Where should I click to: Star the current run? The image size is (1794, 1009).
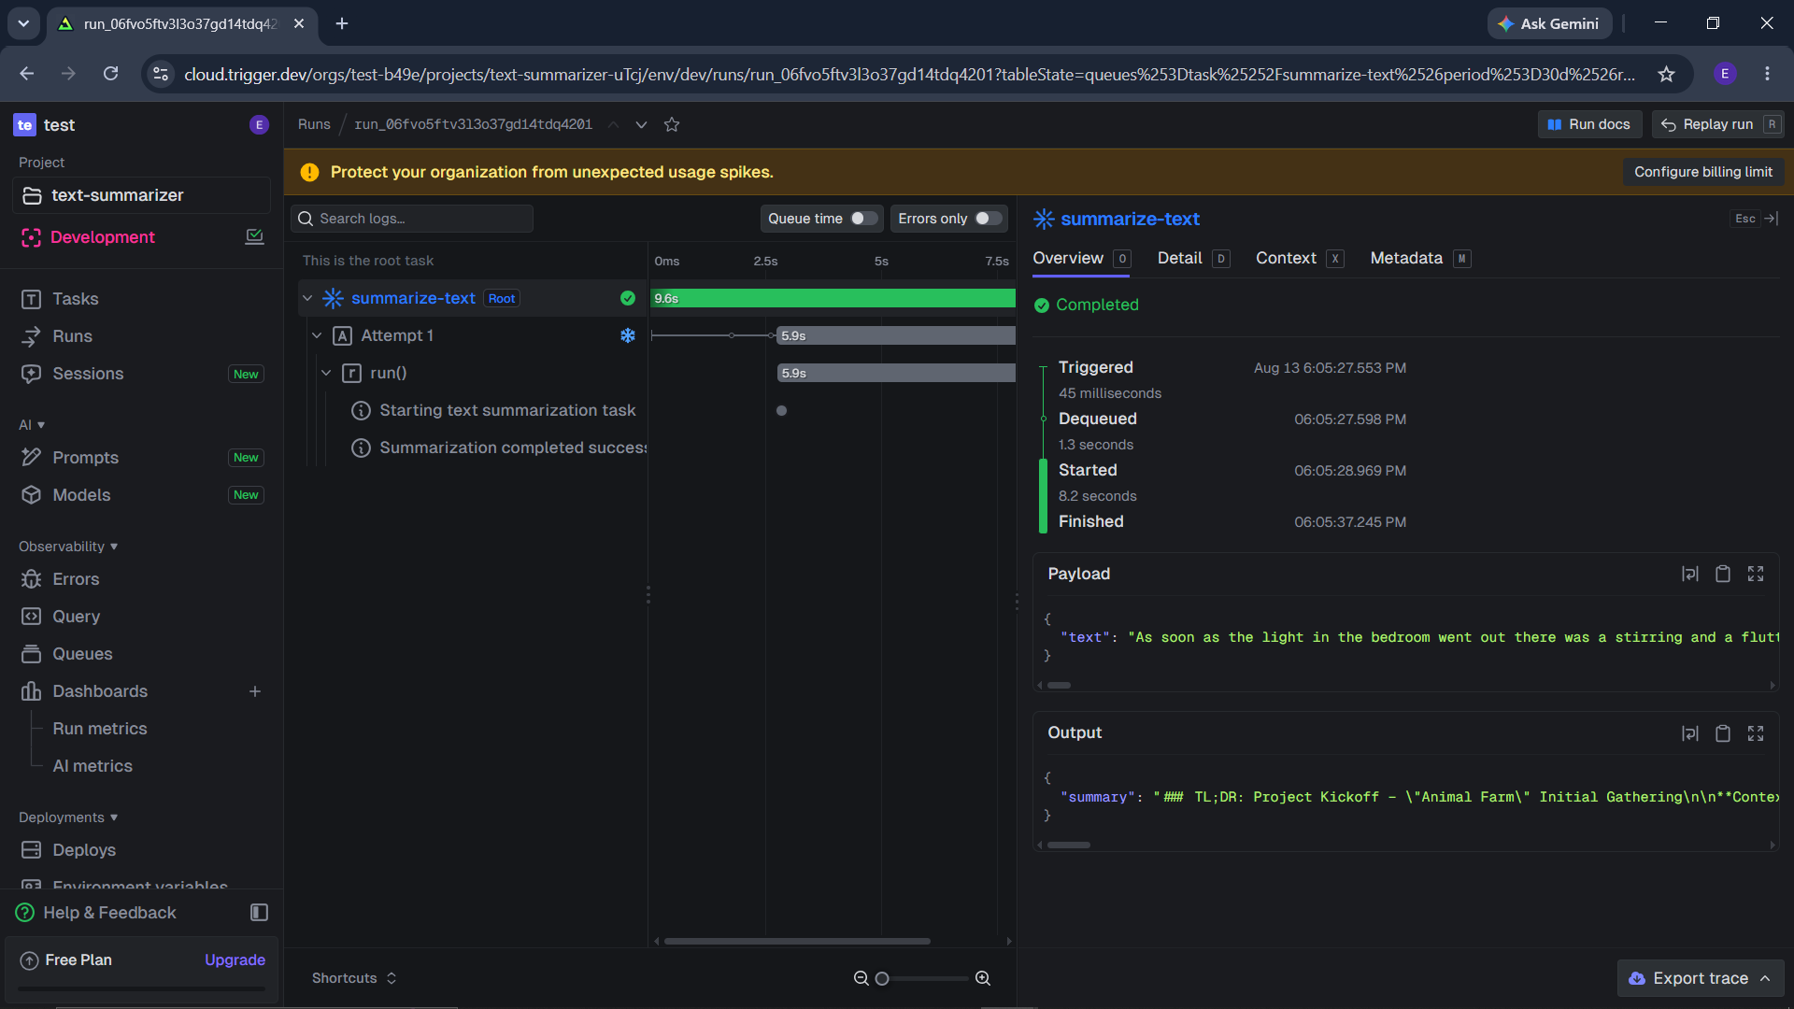(x=672, y=124)
